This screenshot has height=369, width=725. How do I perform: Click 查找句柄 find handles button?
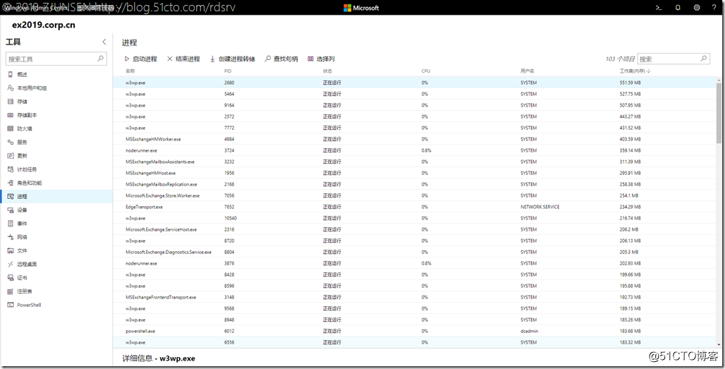281,59
